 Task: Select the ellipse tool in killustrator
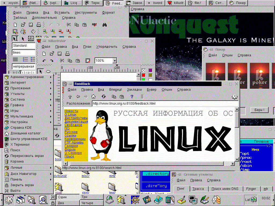click(x=48, y=71)
